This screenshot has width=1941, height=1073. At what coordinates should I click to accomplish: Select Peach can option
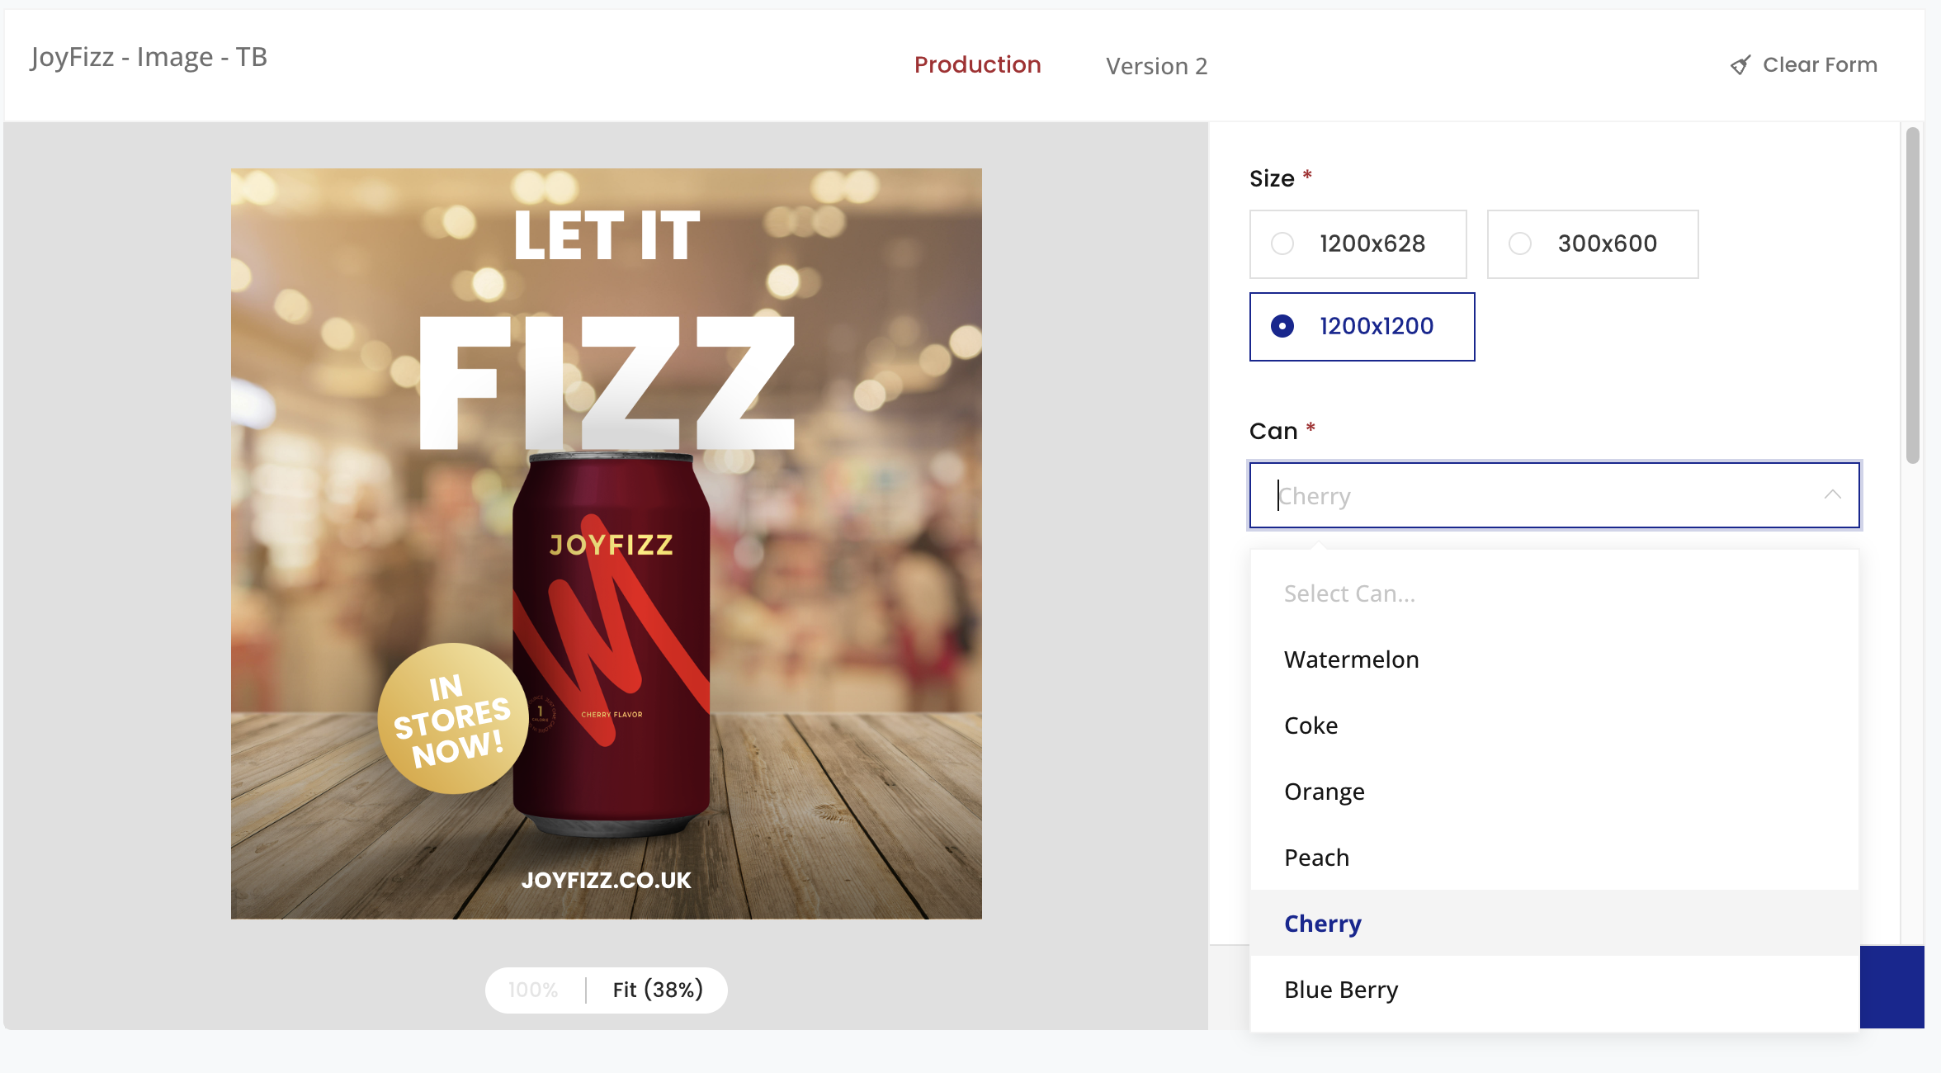click(x=1316, y=858)
